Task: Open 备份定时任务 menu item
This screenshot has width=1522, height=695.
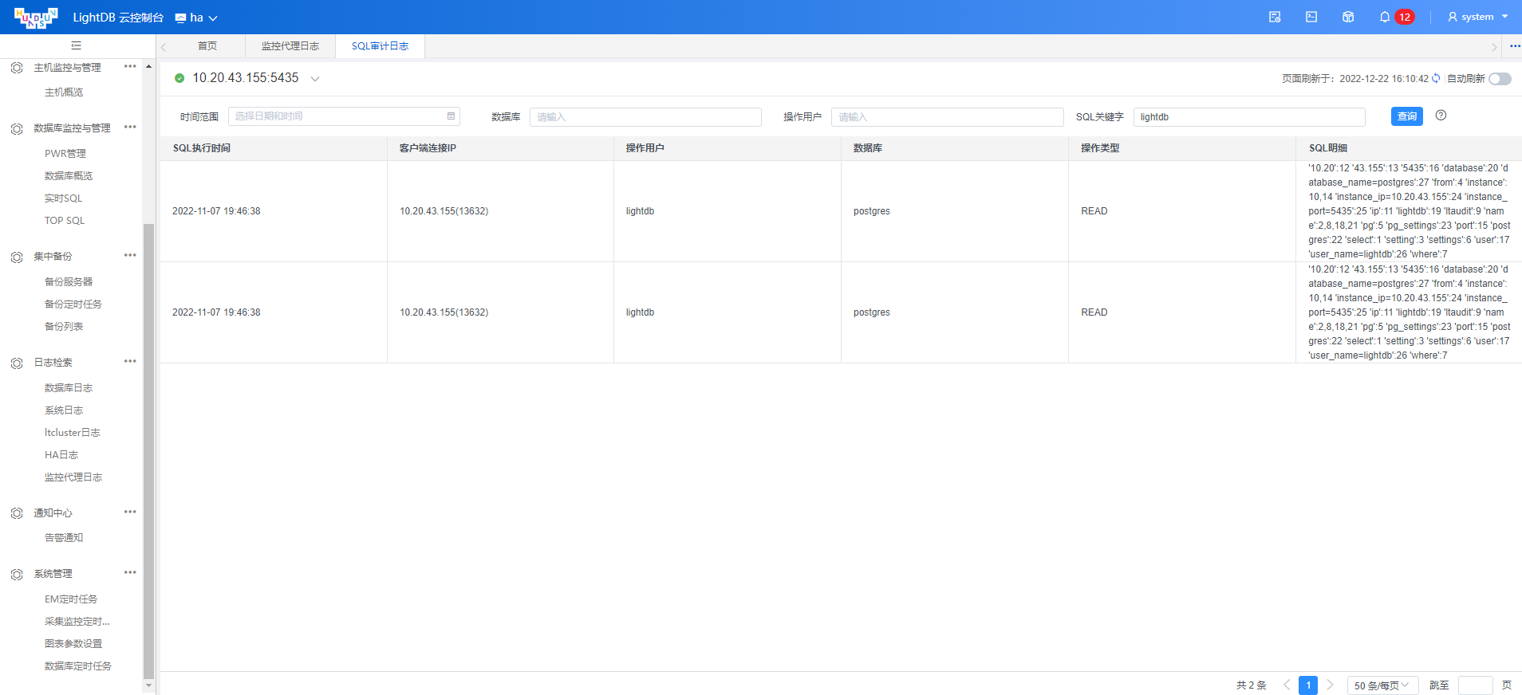Action: click(x=73, y=304)
